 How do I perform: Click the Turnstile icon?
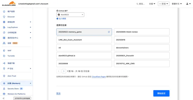coord(4,56)
